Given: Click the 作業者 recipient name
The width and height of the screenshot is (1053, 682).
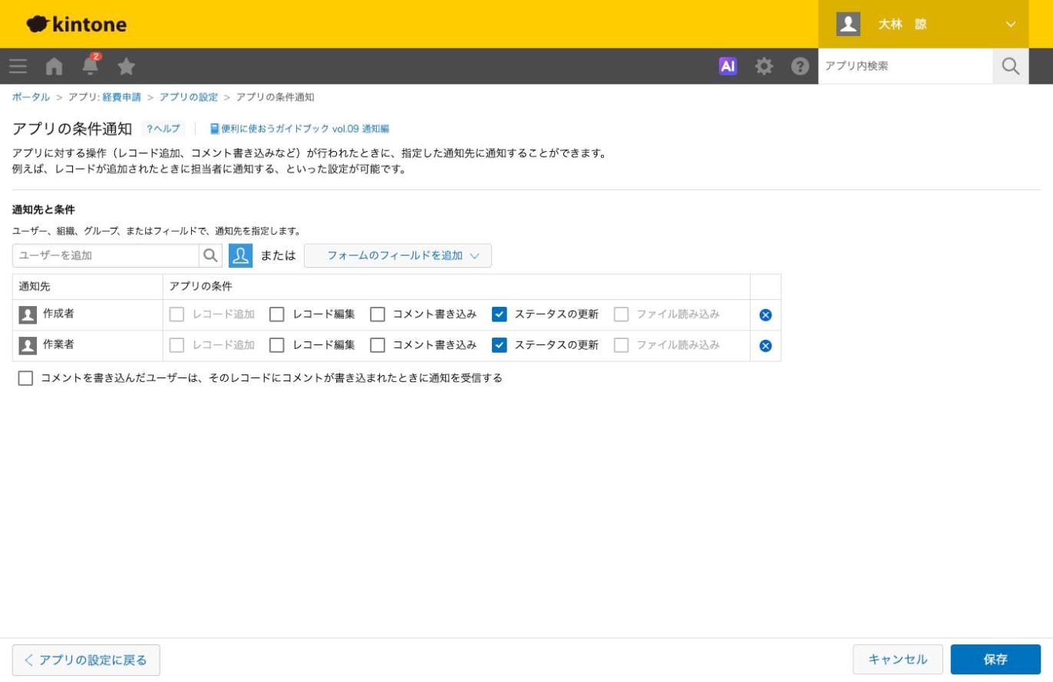Looking at the screenshot, I should (x=58, y=344).
